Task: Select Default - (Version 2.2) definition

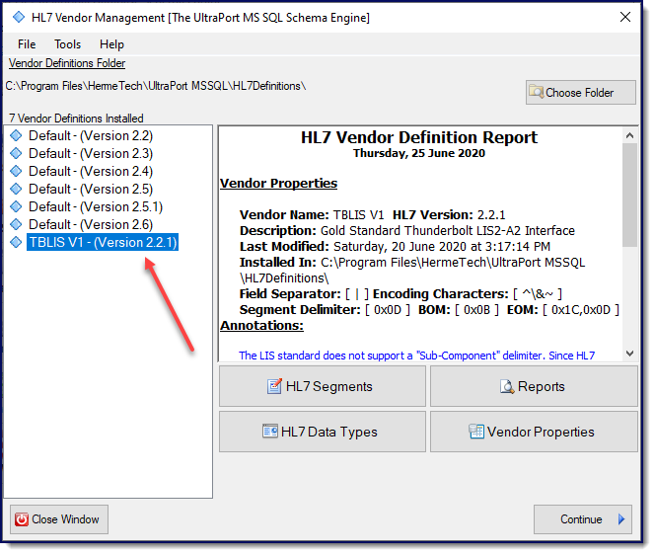Action: click(90, 135)
